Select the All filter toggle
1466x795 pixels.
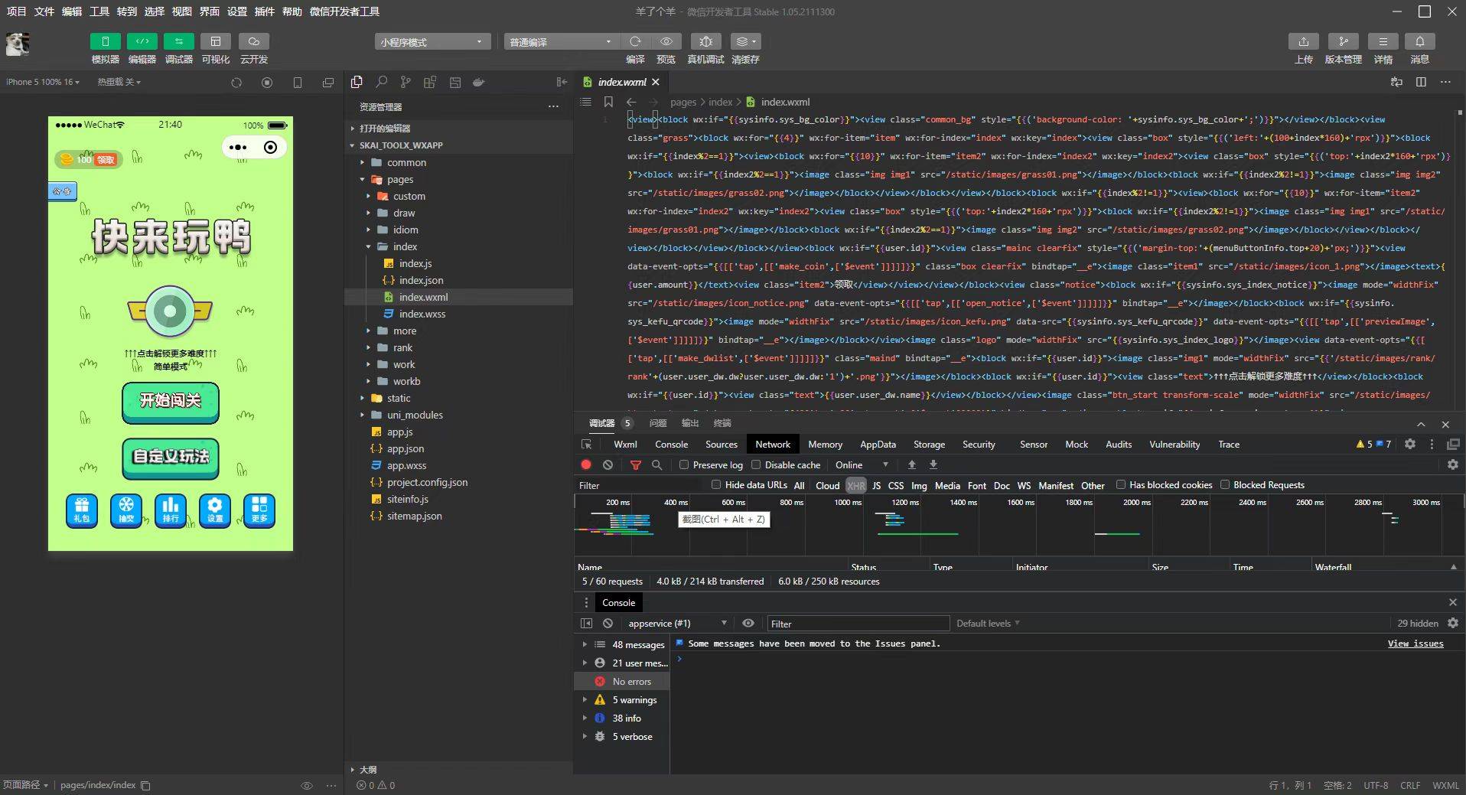pos(799,485)
